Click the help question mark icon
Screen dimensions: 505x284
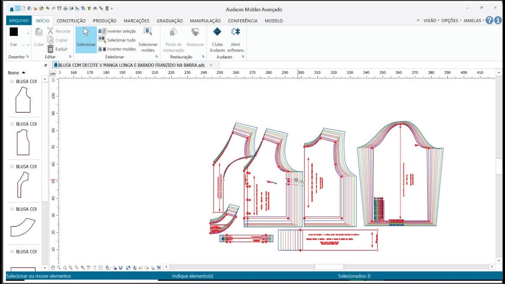pos(489,21)
